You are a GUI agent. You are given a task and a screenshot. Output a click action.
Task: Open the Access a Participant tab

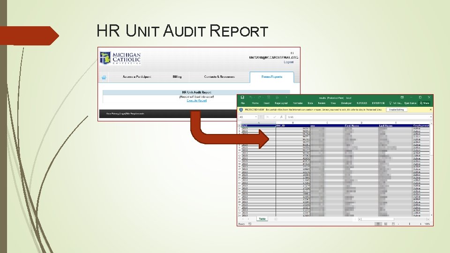137,76
